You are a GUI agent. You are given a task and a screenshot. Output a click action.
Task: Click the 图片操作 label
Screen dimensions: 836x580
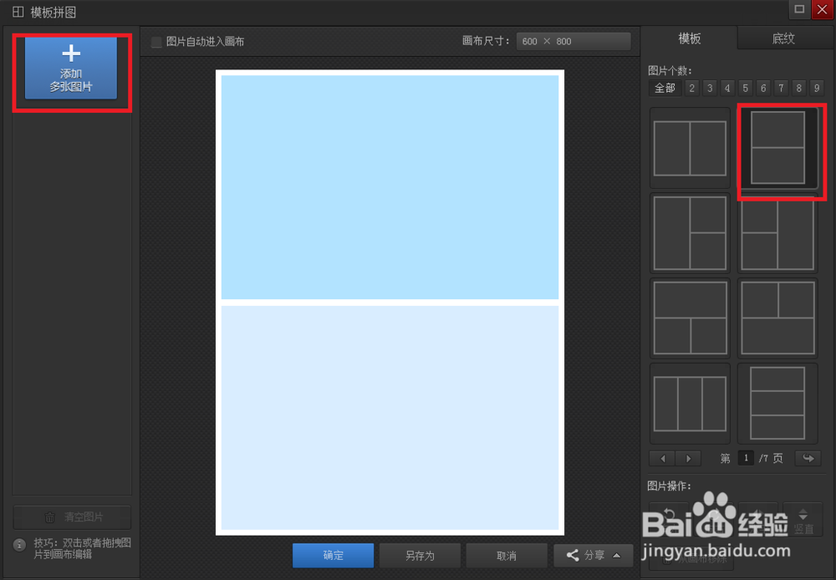pyautogui.click(x=669, y=486)
